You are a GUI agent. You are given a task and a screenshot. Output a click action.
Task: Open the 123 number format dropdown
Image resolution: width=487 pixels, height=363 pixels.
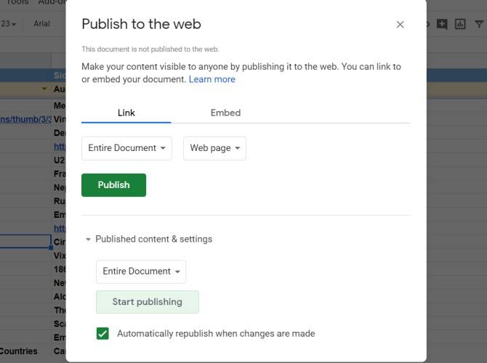(x=9, y=23)
